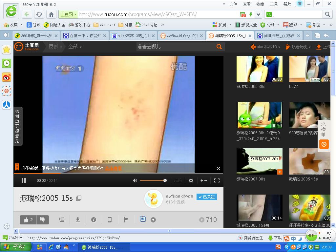
Task: Toggle the 已关注 follow button
Action: click(x=207, y=197)
